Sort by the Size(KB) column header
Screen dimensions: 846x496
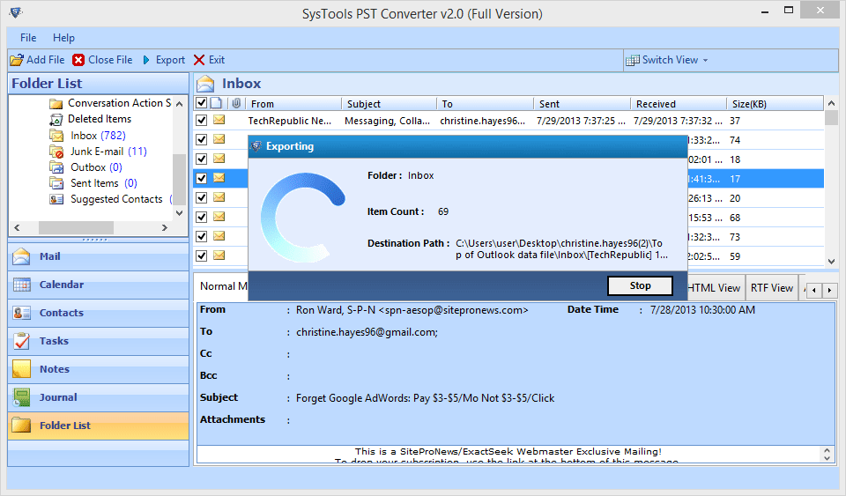[775, 103]
